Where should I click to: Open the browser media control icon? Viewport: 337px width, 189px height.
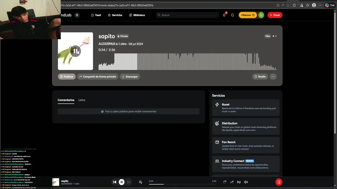(x=301, y=5)
